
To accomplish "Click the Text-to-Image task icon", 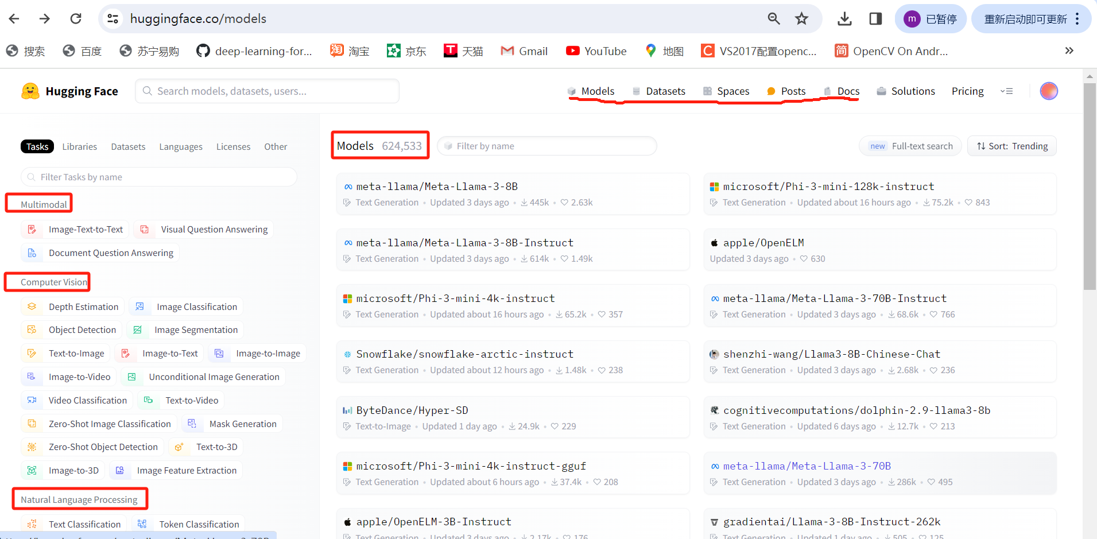I will click(32, 353).
